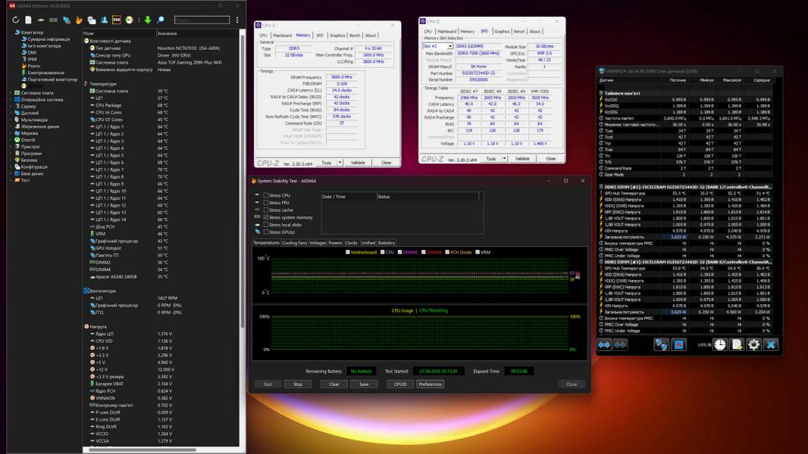Viewport: 808px width, 454px height.
Task: Open the three-dot menu in AIDA64 toolbar
Action: coord(237,20)
